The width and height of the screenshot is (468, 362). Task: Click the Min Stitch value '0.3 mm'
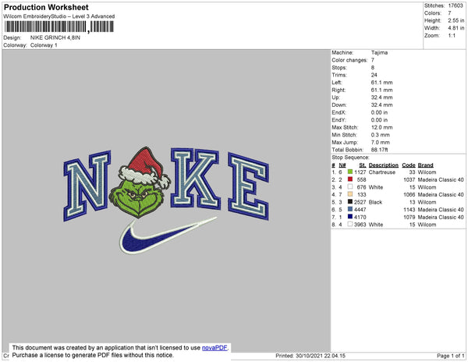click(x=381, y=135)
